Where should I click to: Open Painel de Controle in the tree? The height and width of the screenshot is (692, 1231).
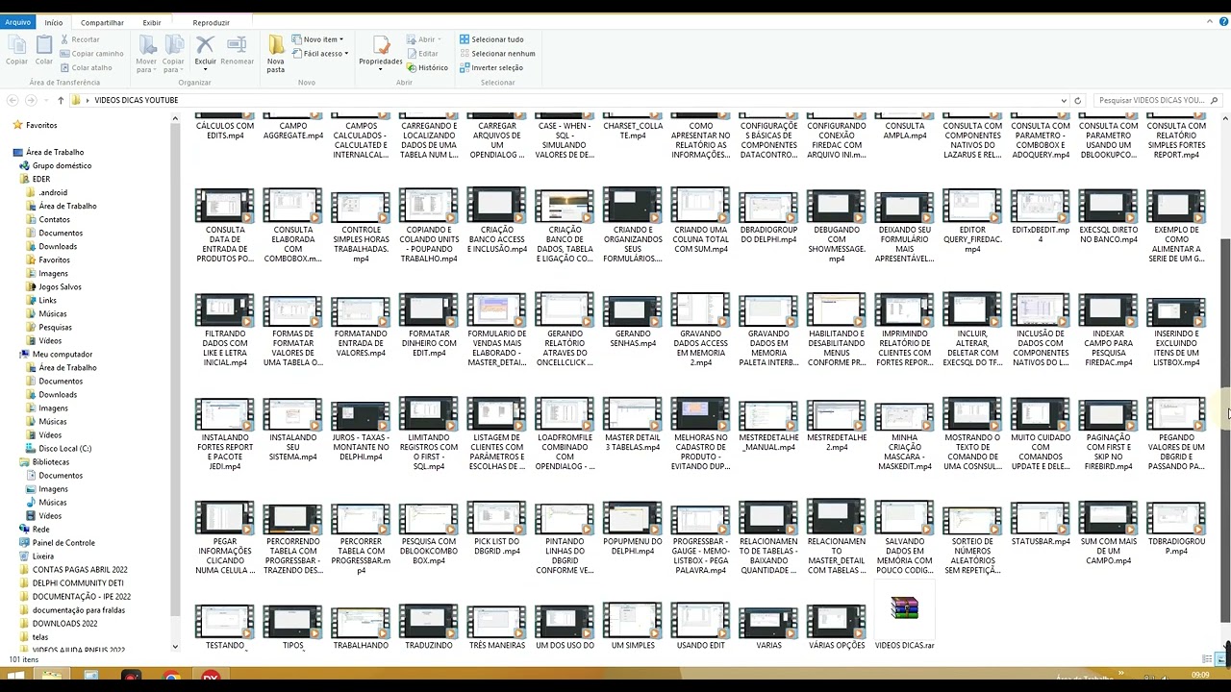click(x=63, y=542)
